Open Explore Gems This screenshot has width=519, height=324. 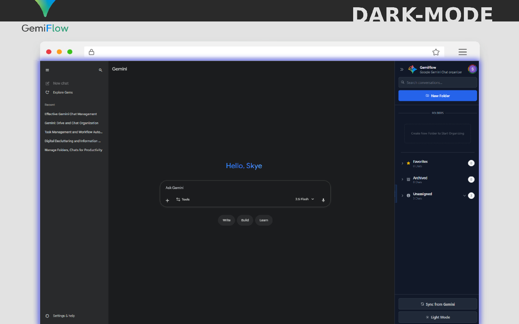point(59,92)
